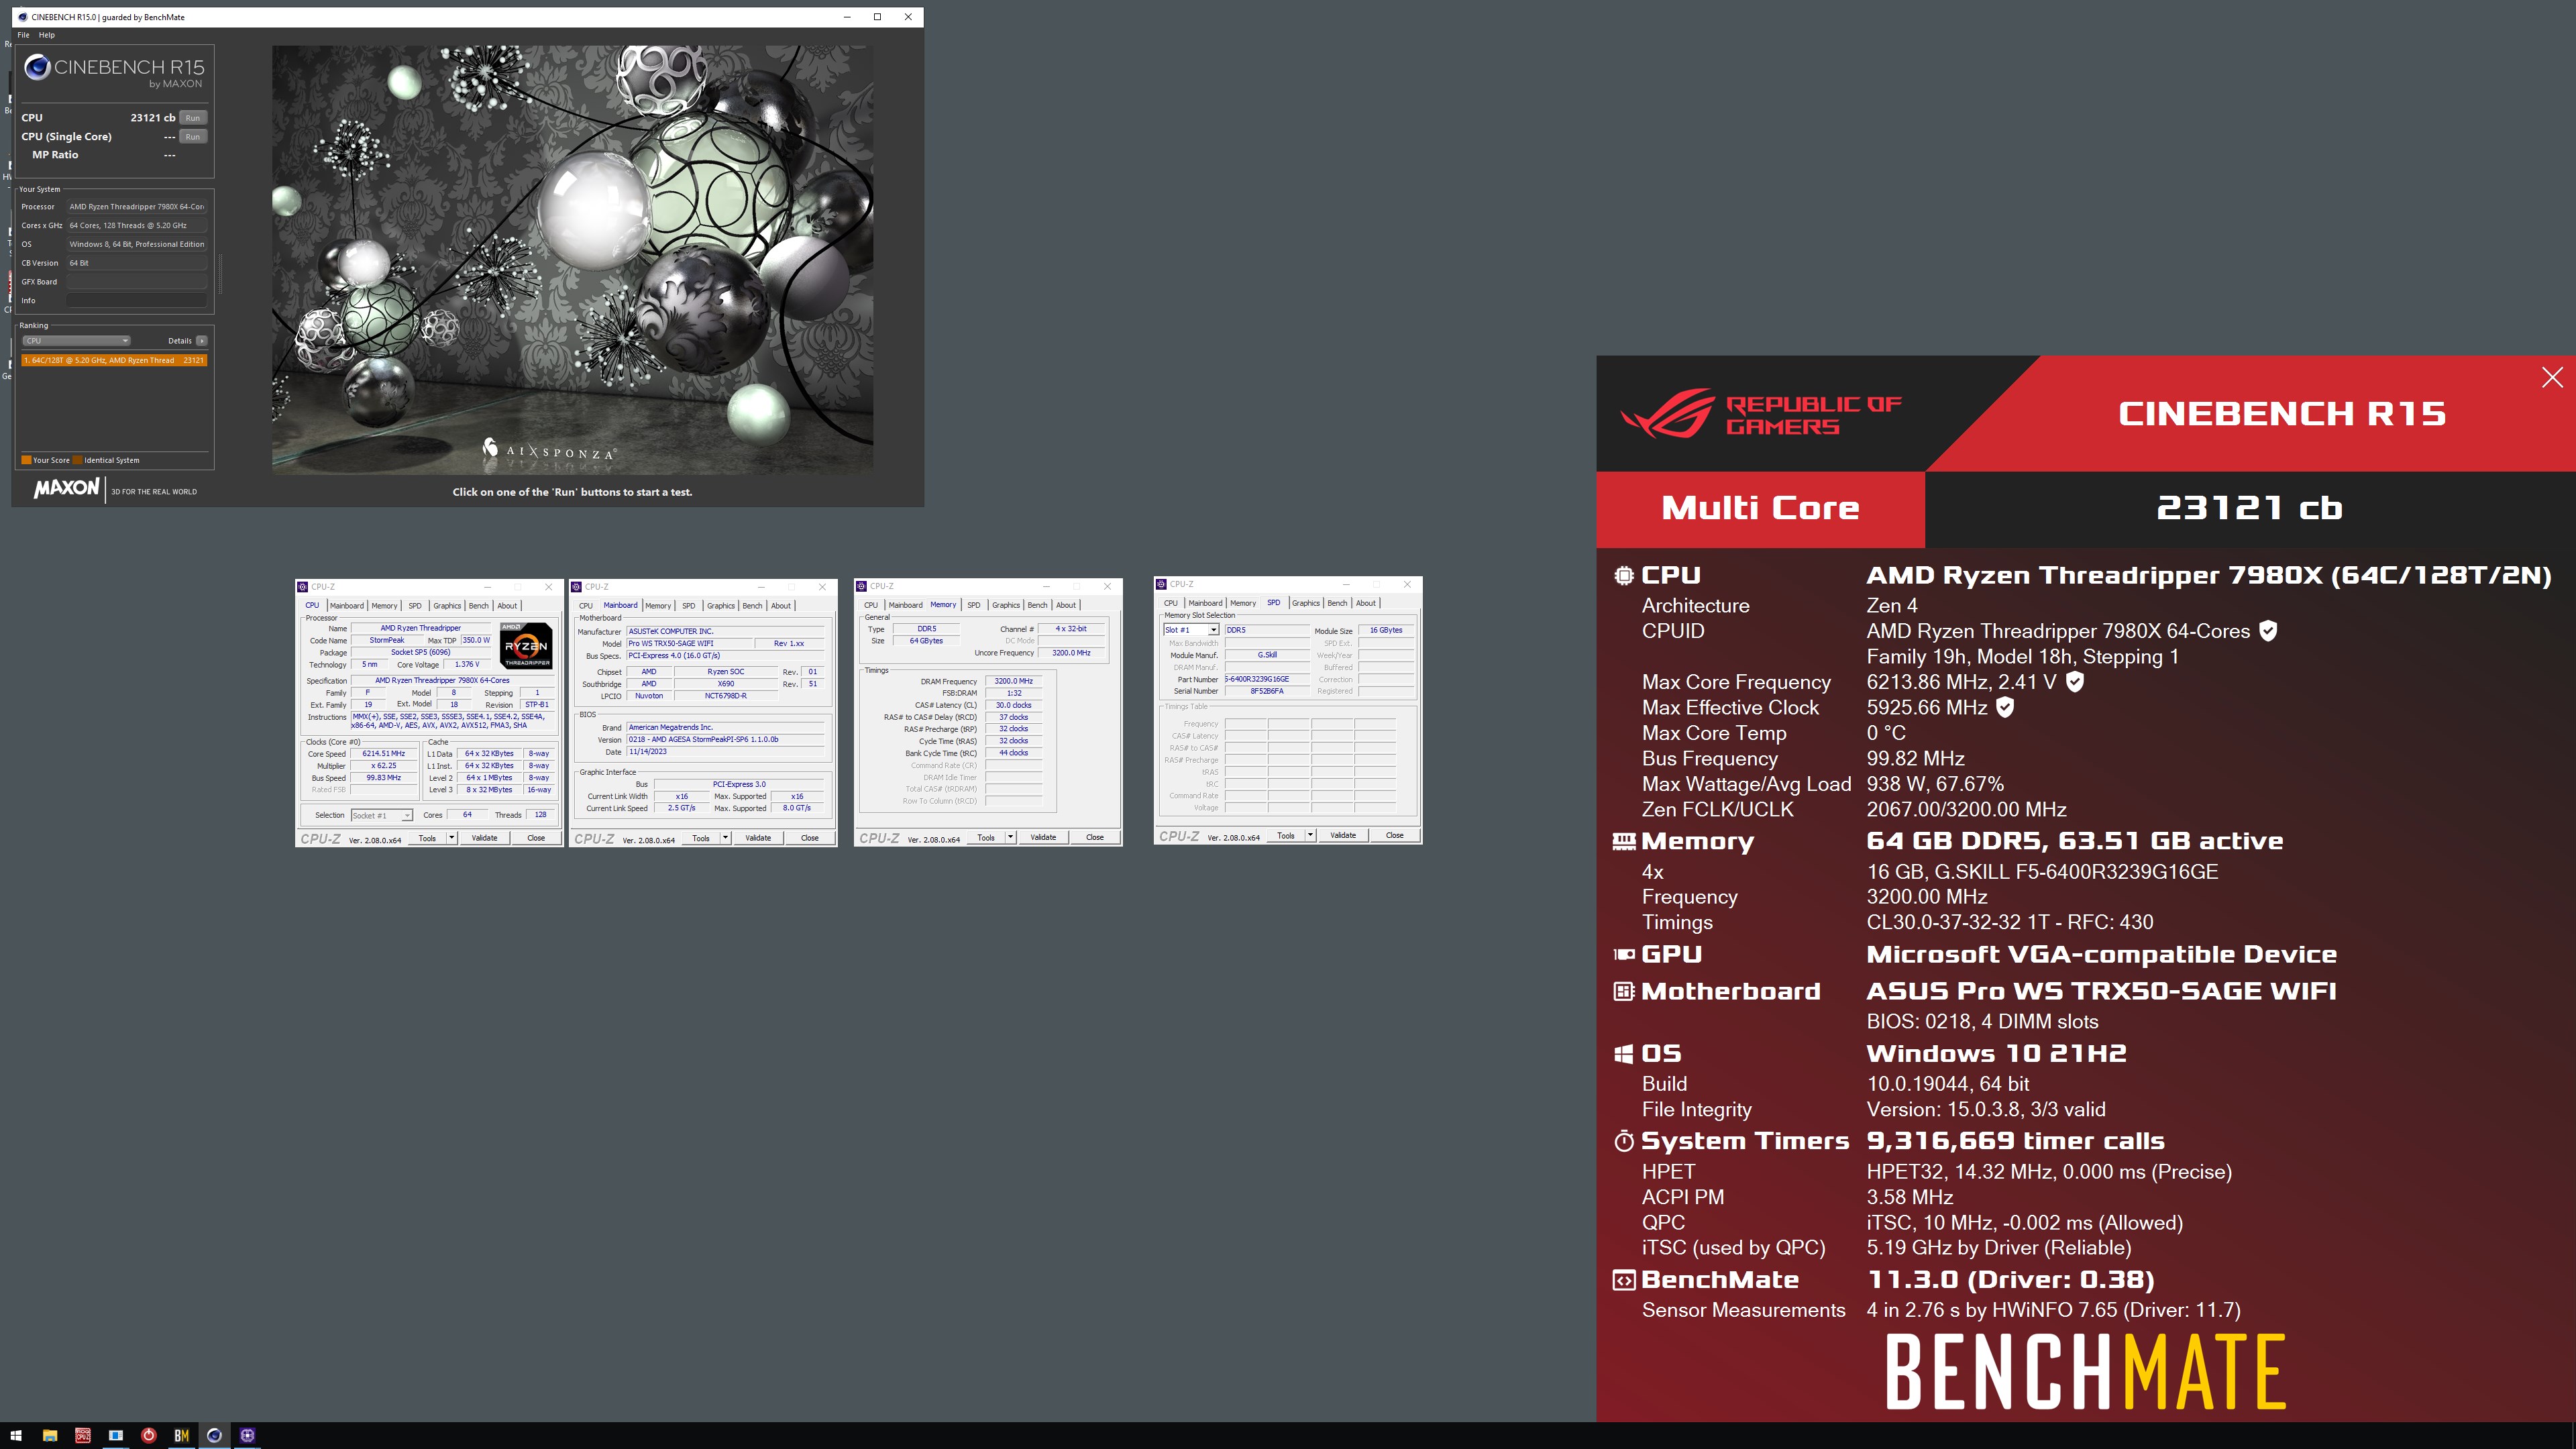Image resolution: width=2576 pixels, height=1449 pixels.
Task: Click the Identical System brown swatch
Action: 78,460
